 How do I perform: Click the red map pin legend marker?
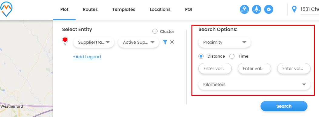coord(65,41)
